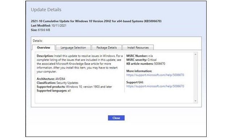Click the Details: label
The image size is (232, 138).
(x=38, y=41)
